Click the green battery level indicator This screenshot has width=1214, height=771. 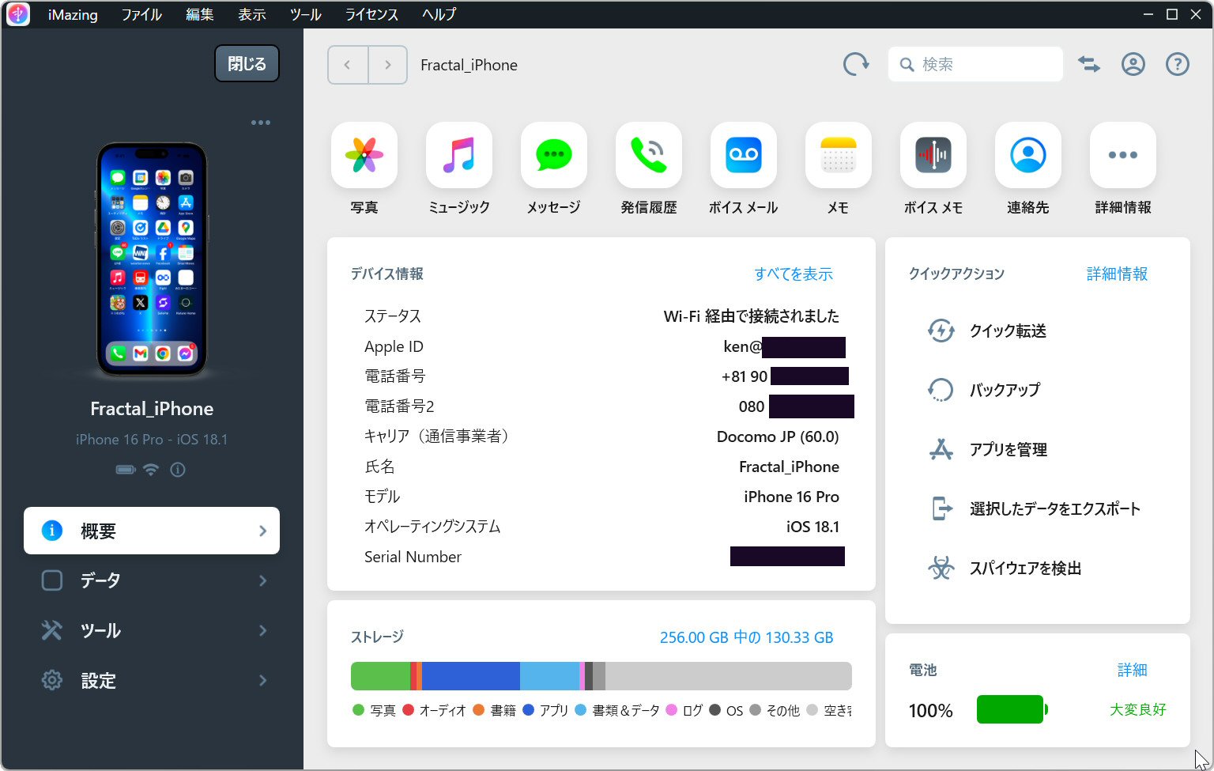pos(1012,709)
